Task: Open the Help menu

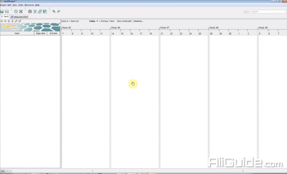Action: click(37, 5)
